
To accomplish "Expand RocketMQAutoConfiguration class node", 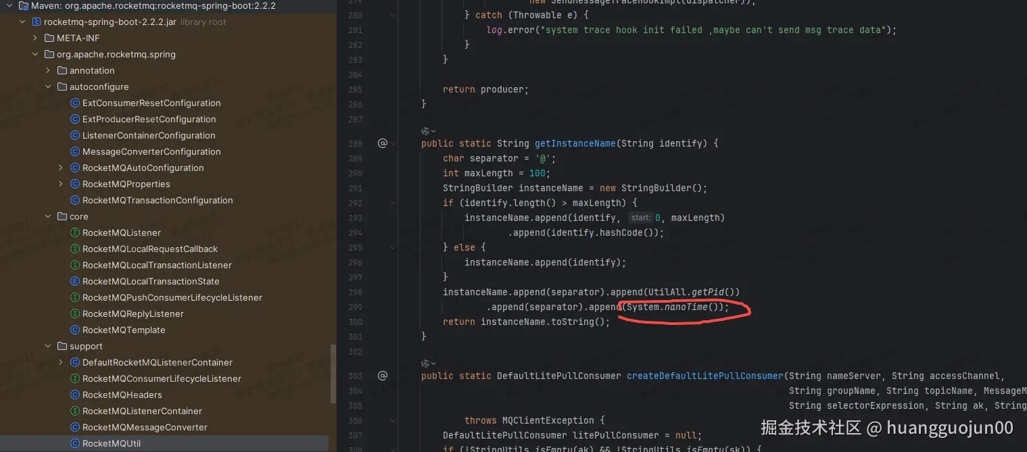I will tap(61, 168).
